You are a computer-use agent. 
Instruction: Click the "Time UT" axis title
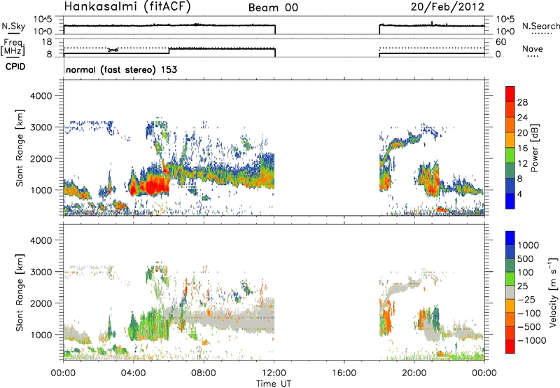tap(274, 384)
